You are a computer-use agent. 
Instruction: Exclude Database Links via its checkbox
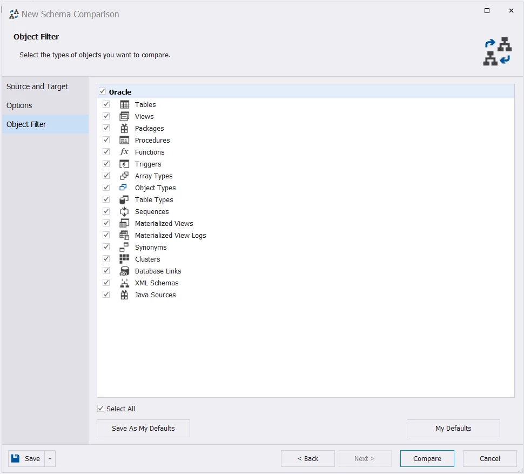pos(106,271)
